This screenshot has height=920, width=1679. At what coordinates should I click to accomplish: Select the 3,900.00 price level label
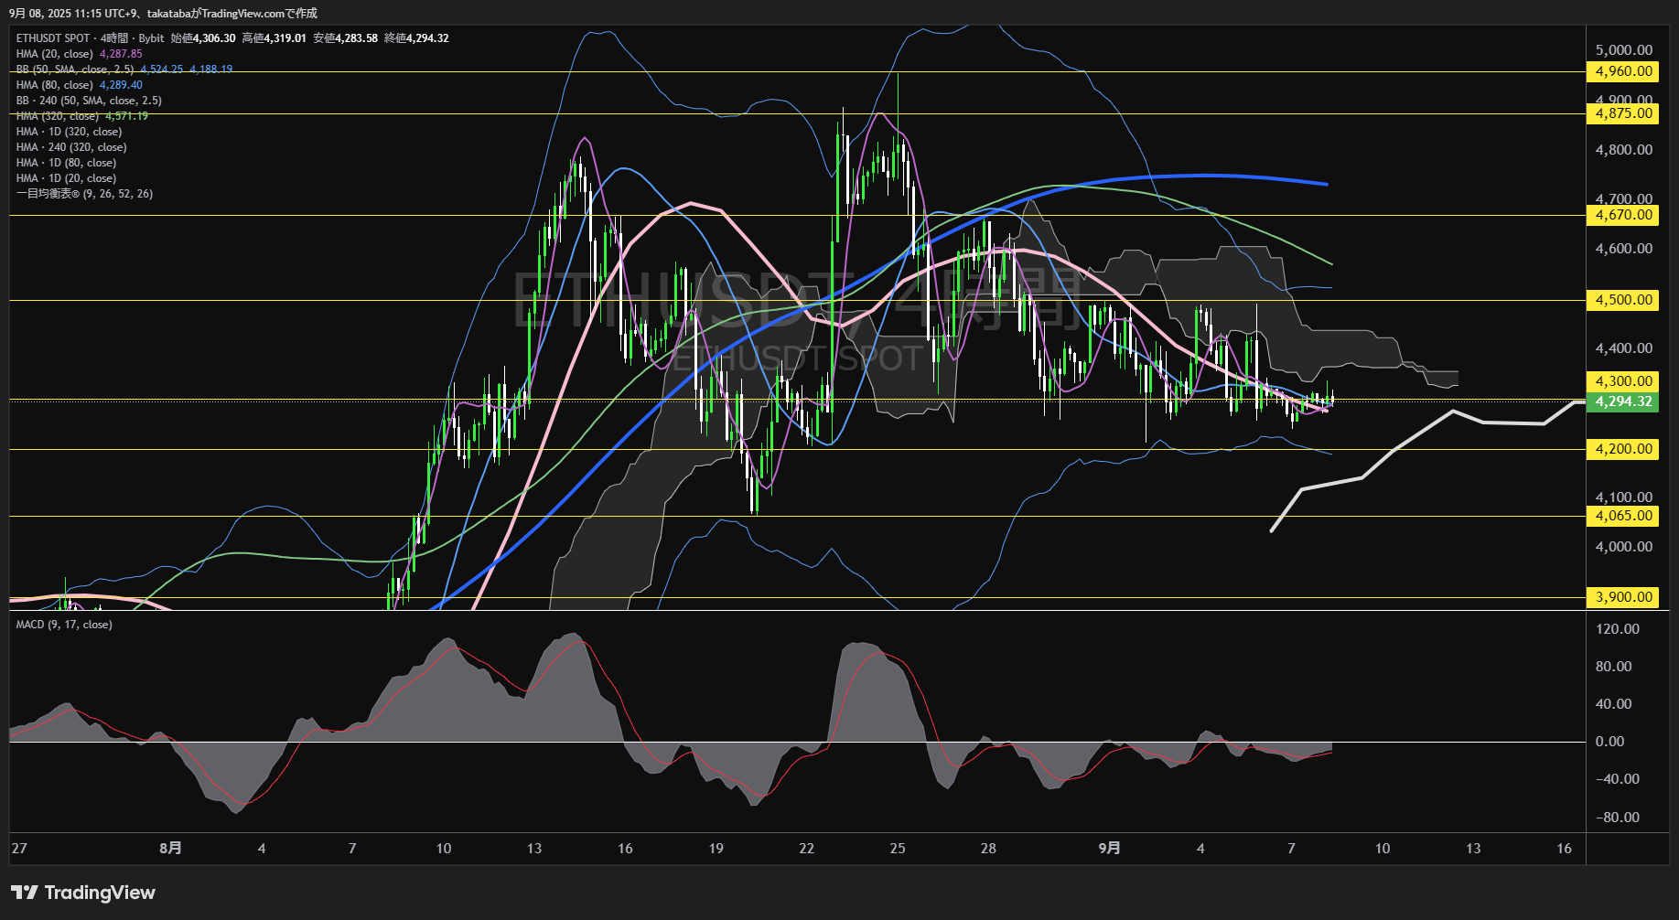coord(1624,597)
